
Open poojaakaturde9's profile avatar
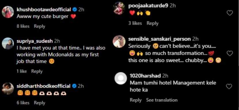click(x=119, y=8)
